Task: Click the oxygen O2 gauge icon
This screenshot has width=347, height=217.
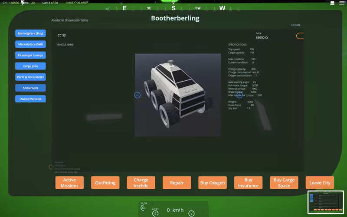Action: click(143, 208)
